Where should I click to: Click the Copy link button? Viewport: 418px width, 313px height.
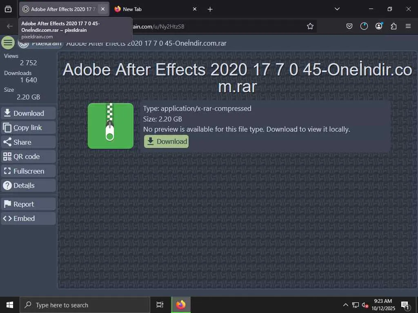pyautogui.click(x=28, y=128)
